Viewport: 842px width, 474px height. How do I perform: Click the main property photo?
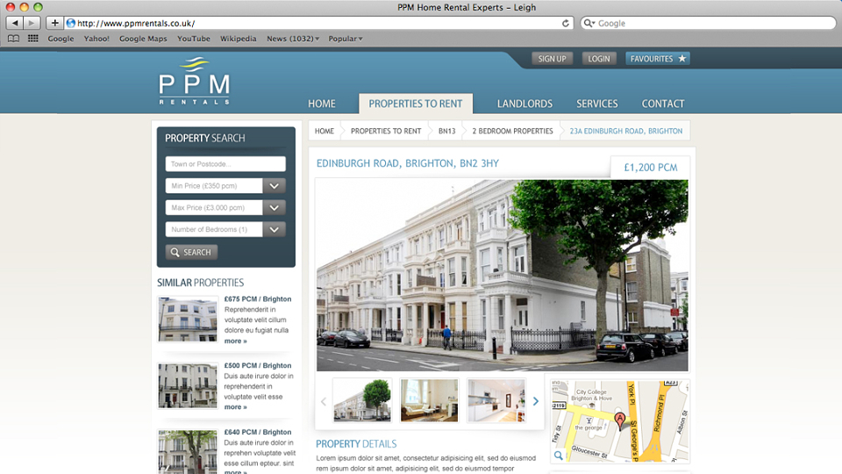tap(502, 275)
